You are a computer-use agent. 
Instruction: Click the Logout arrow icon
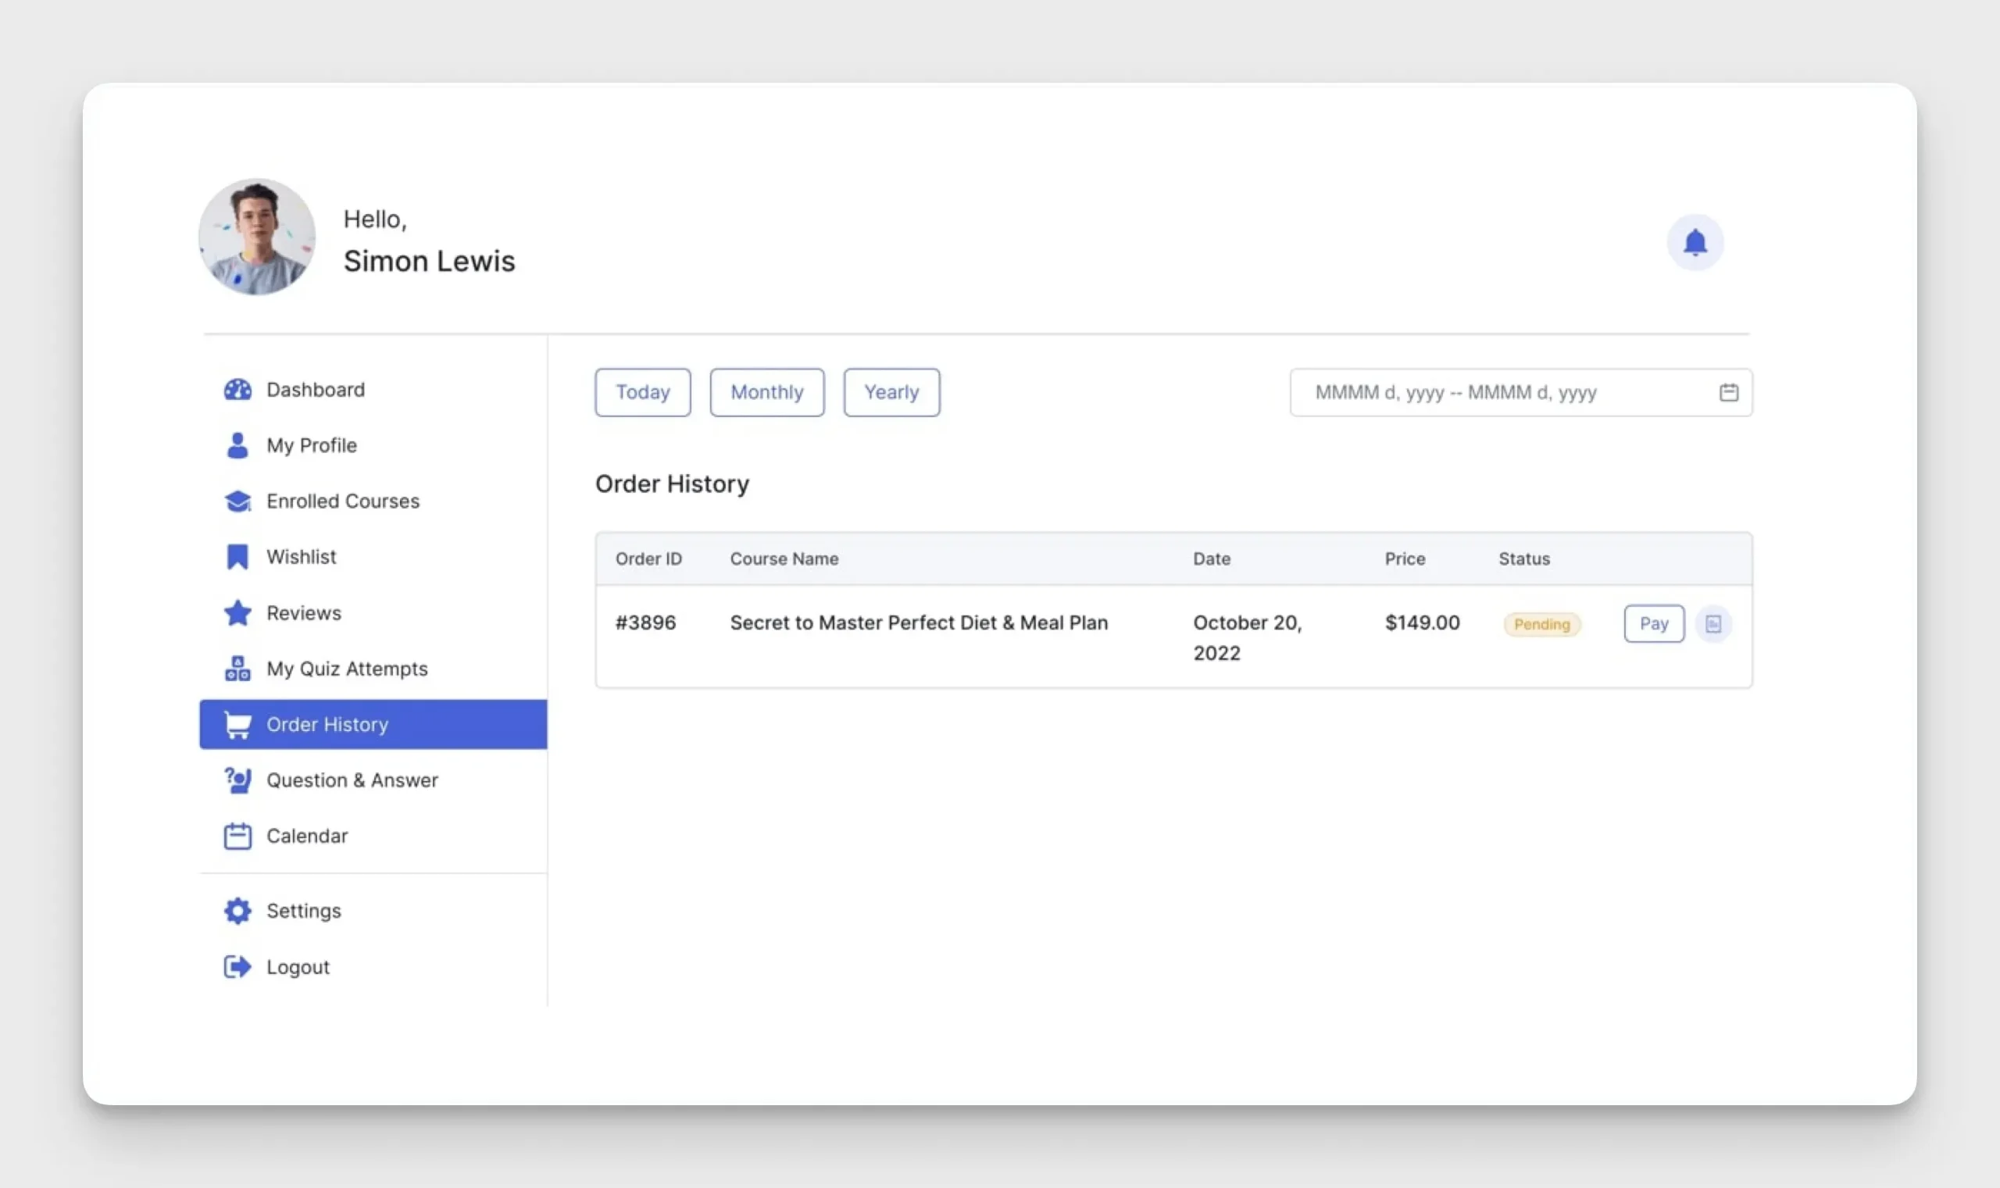(237, 967)
